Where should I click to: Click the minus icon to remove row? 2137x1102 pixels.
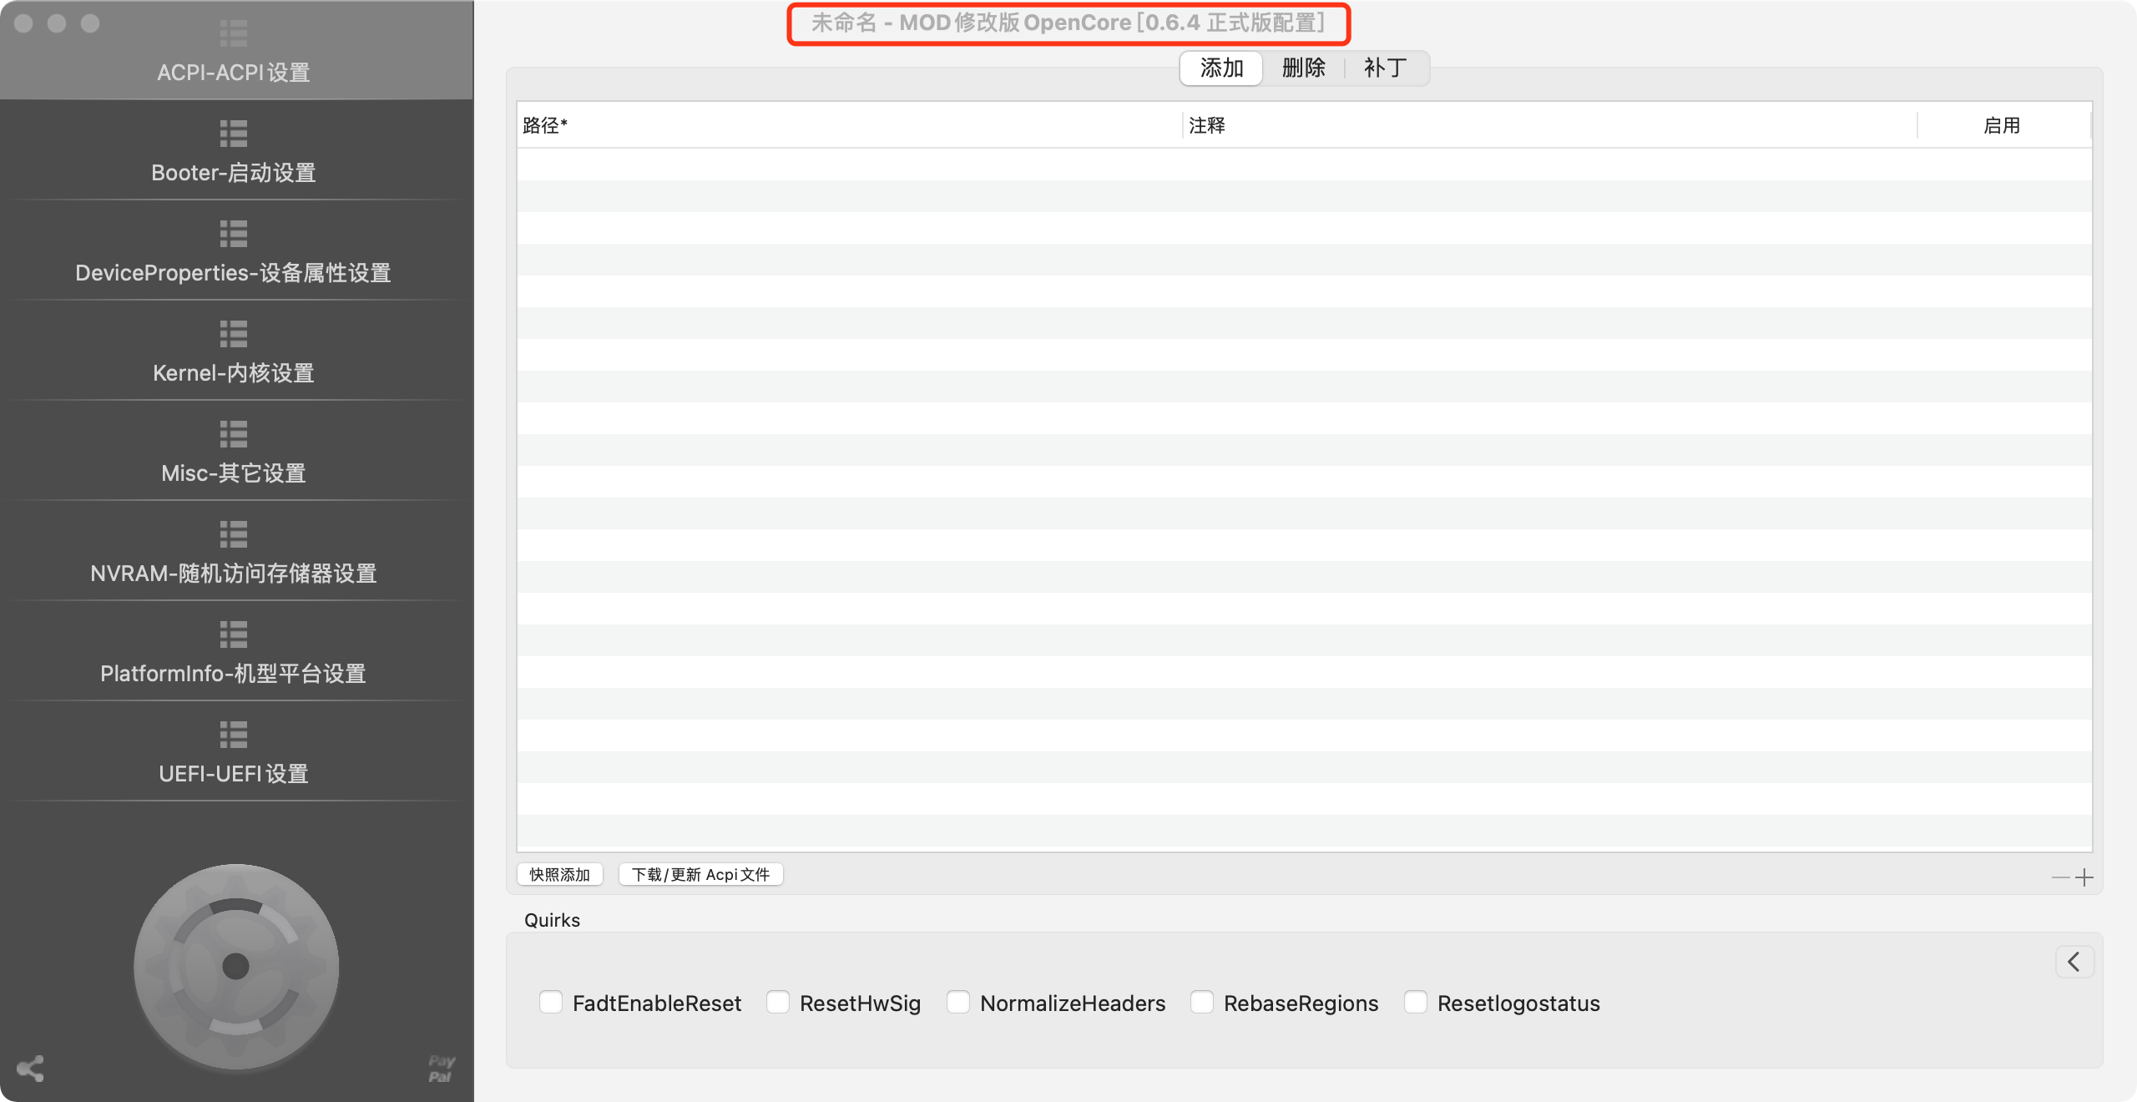tap(2061, 877)
